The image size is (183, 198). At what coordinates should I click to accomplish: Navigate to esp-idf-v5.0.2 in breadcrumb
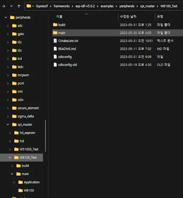85,6
